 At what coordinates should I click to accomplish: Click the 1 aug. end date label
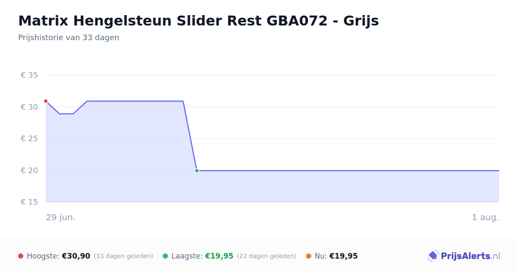[x=485, y=217]
